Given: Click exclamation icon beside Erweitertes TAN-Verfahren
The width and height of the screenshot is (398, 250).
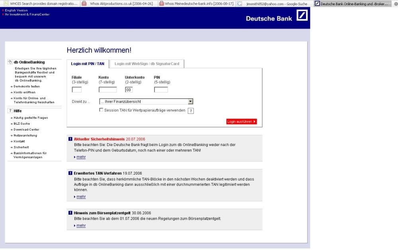Looking at the screenshot, I should tap(70, 173).
